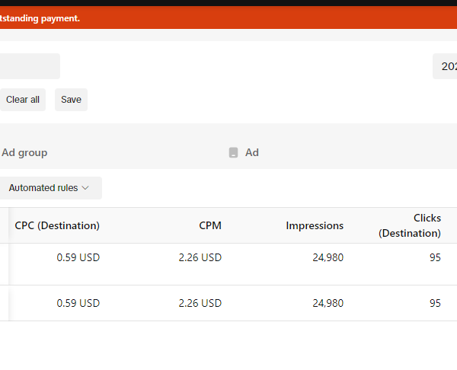Select the first row's 2.26 USD CPM value
This screenshot has width=457, height=370.
click(x=200, y=257)
